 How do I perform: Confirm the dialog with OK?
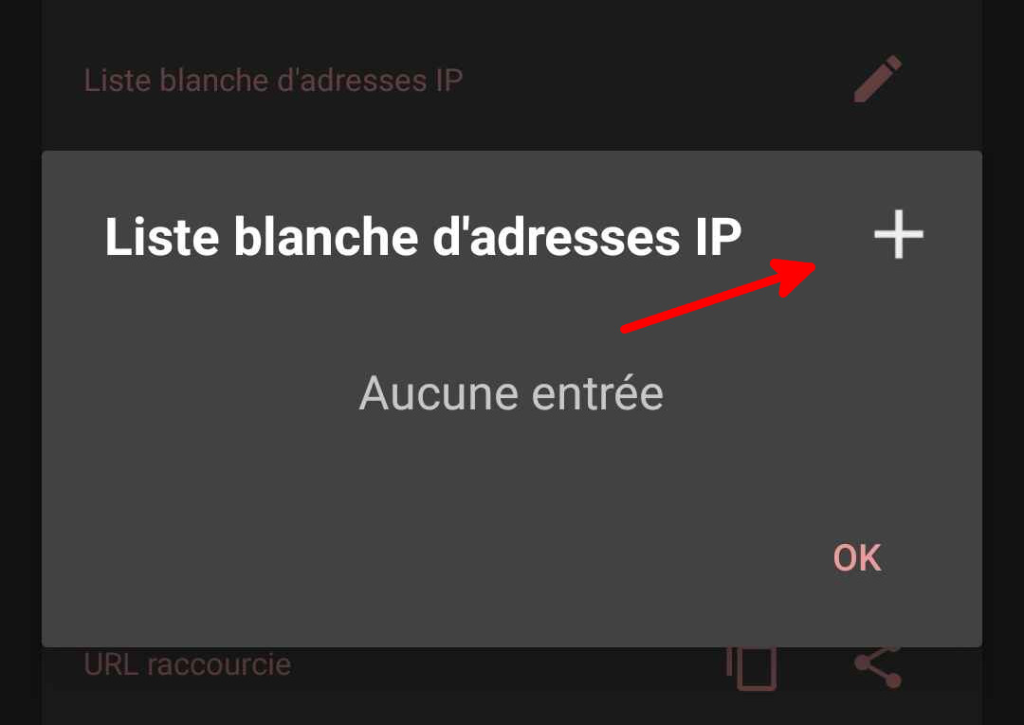(x=857, y=558)
